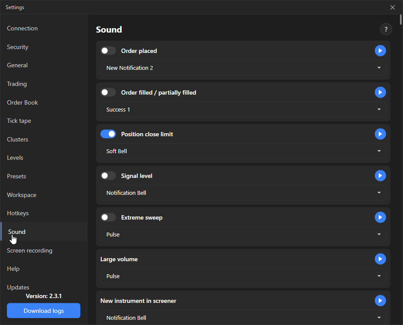Viewport: 403px width, 325px height.
Task: Click the settings panel vertical scrollbar
Action: tap(401, 20)
